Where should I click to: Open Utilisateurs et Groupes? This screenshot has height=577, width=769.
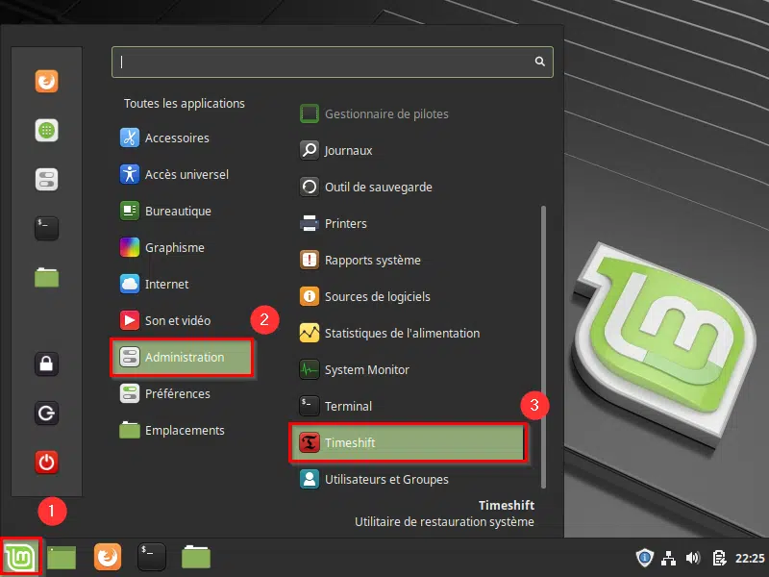click(409, 479)
